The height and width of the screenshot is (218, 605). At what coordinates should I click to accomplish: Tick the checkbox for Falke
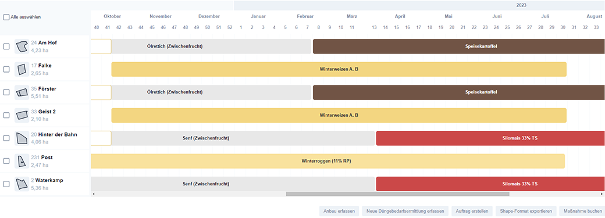(6, 69)
